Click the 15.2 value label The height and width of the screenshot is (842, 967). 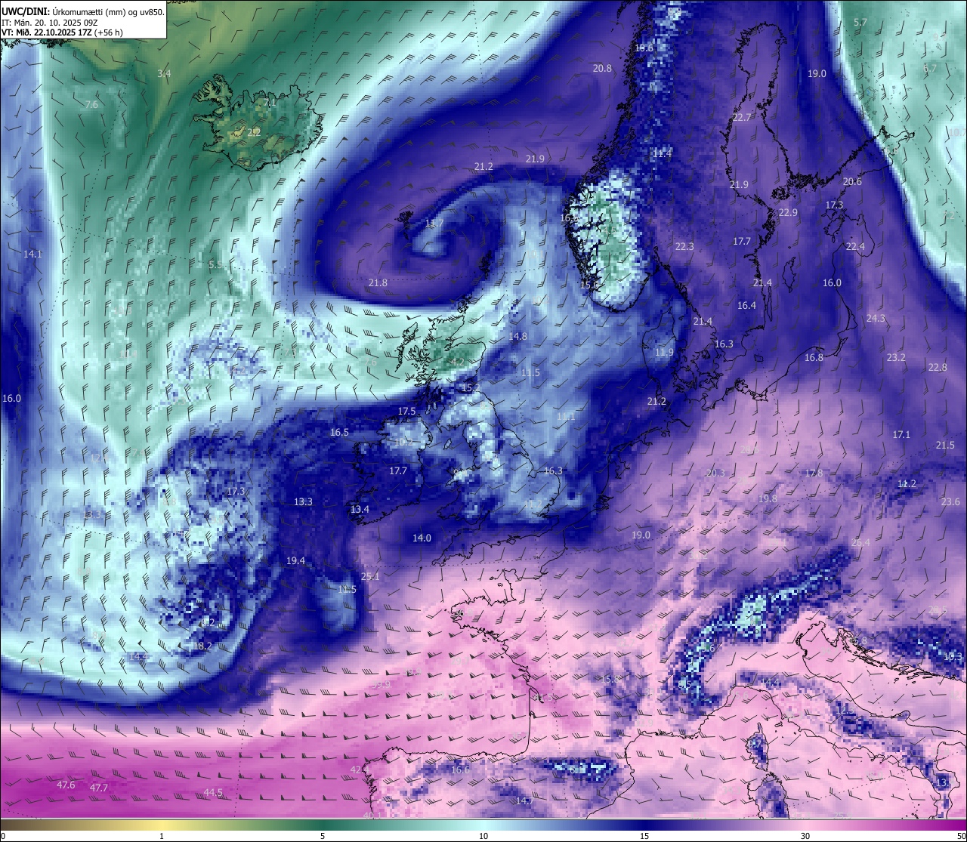[470, 388]
